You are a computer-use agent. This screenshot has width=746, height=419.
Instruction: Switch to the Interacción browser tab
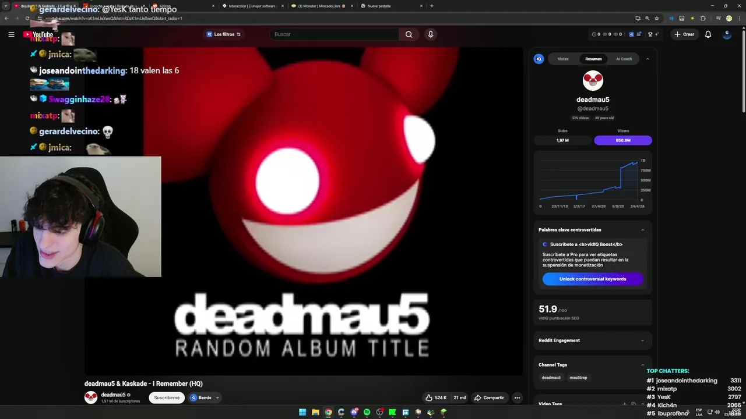(251, 6)
